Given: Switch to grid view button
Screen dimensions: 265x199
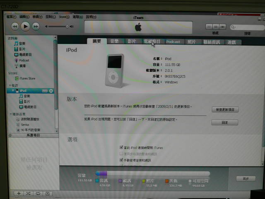Looking at the screenshot, I should click(x=216, y=27).
